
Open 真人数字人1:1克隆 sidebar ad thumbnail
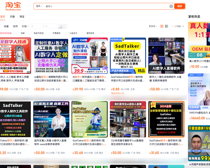pyautogui.click(x=199, y=40)
